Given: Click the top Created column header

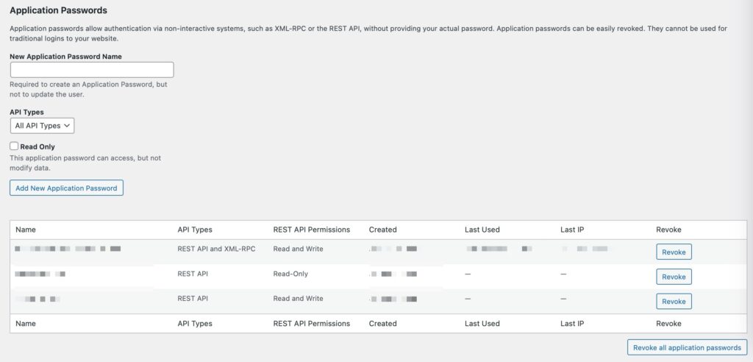Looking at the screenshot, I should click(382, 230).
